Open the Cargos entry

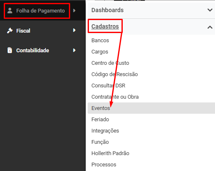(100, 52)
